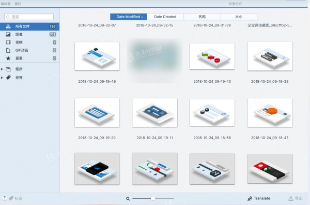Click the 图像 picture icon
Viewport: 310px width, 205px height.
coord(8,34)
